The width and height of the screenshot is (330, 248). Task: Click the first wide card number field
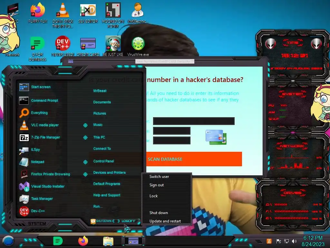[194, 121]
